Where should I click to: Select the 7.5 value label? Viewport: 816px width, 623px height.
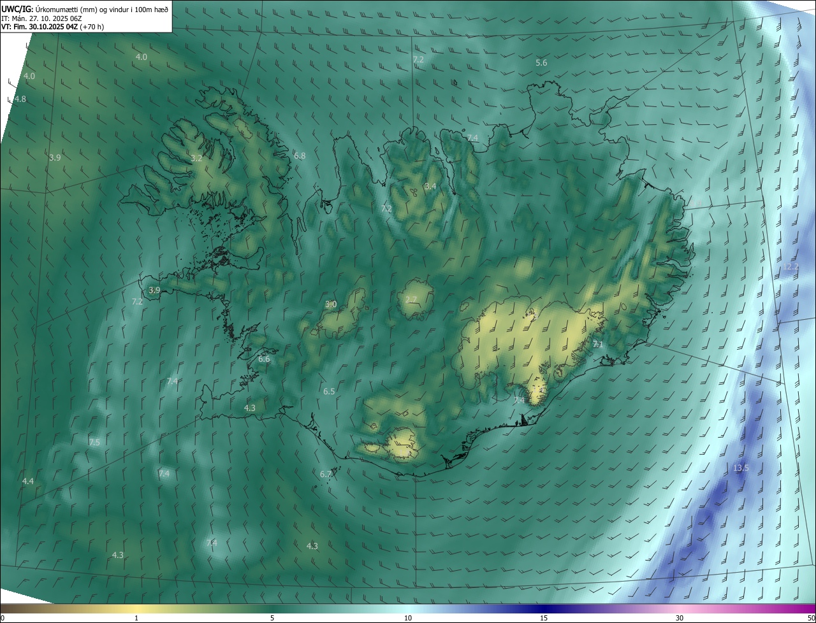point(94,443)
